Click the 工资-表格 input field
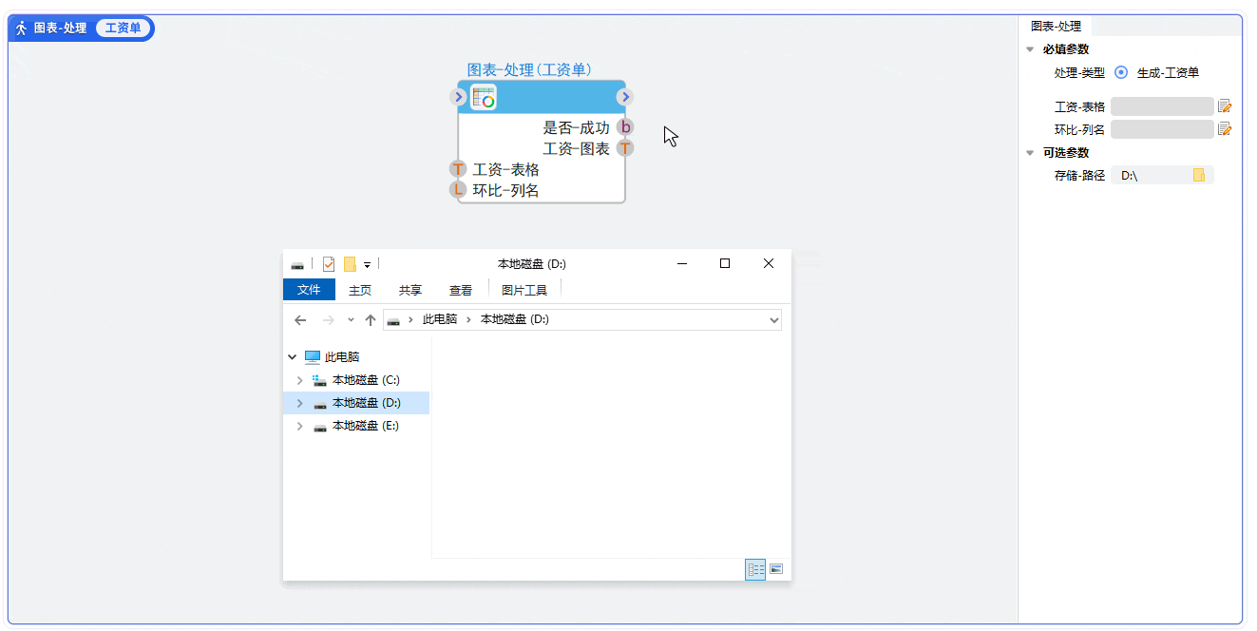This screenshot has width=1257, height=631. coord(1161,106)
